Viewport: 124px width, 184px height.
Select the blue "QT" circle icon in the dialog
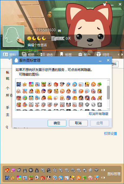click(87, 91)
